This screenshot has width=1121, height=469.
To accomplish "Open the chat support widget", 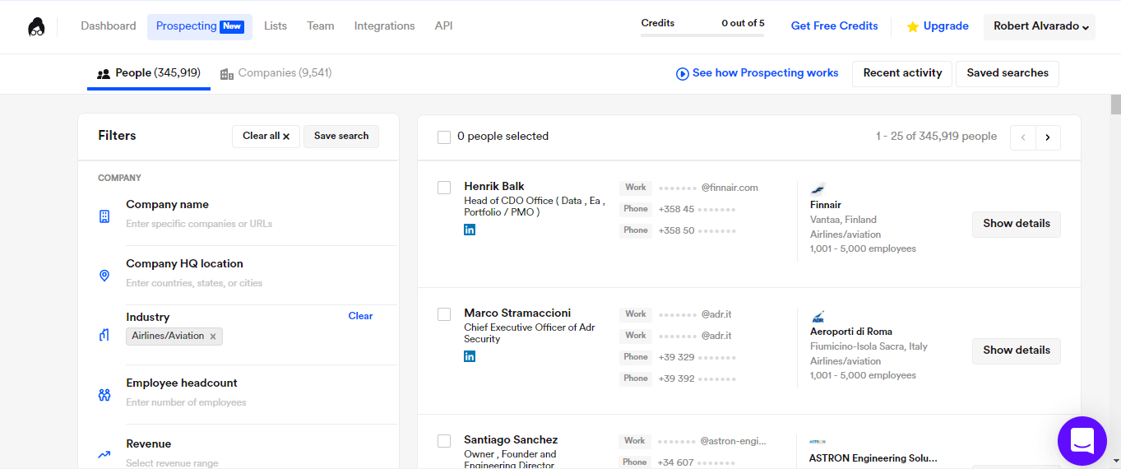I will tap(1082, 441).
